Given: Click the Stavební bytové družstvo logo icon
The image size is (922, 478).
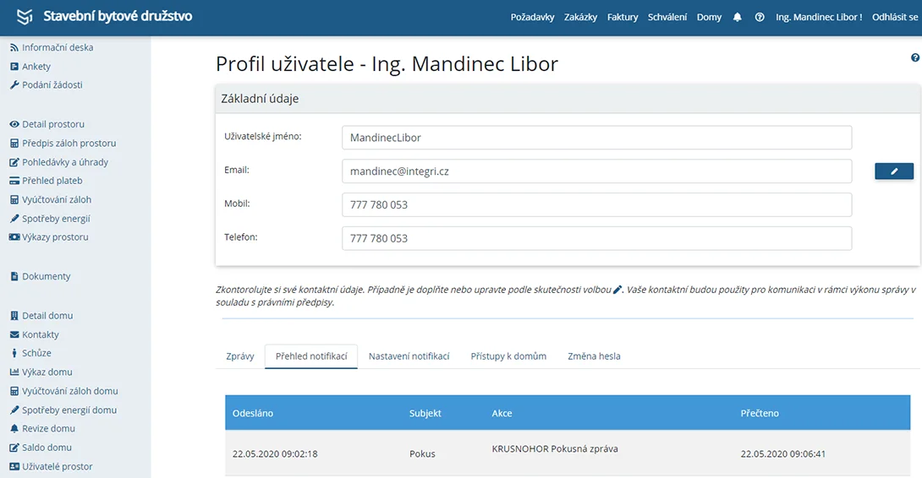Looking at the screenshot, I should point(25,16).
